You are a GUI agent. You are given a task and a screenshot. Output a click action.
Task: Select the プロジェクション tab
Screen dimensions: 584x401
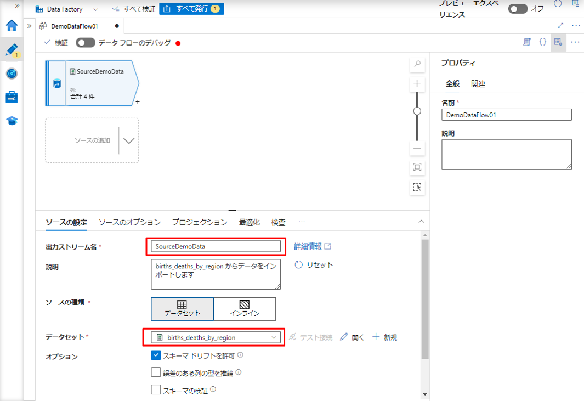[200, 223]
